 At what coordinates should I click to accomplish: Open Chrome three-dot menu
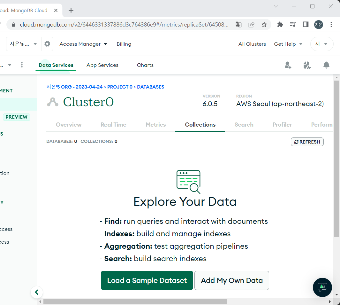click(331, 25)
